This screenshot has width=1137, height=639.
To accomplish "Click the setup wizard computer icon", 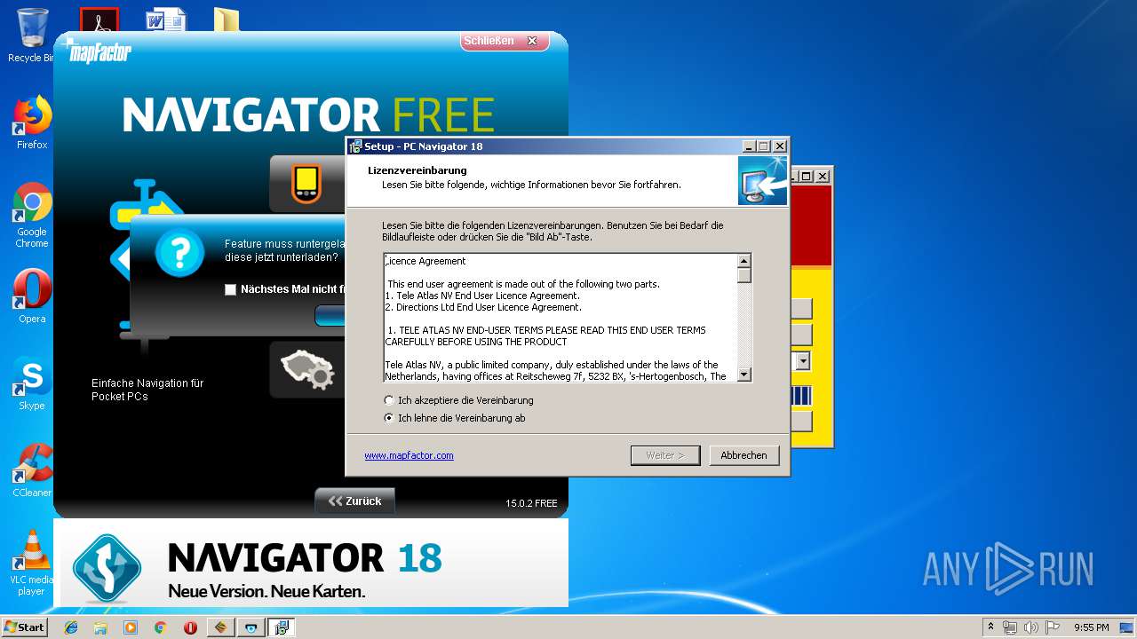I will pyautogui.click(x=762, y=180).
